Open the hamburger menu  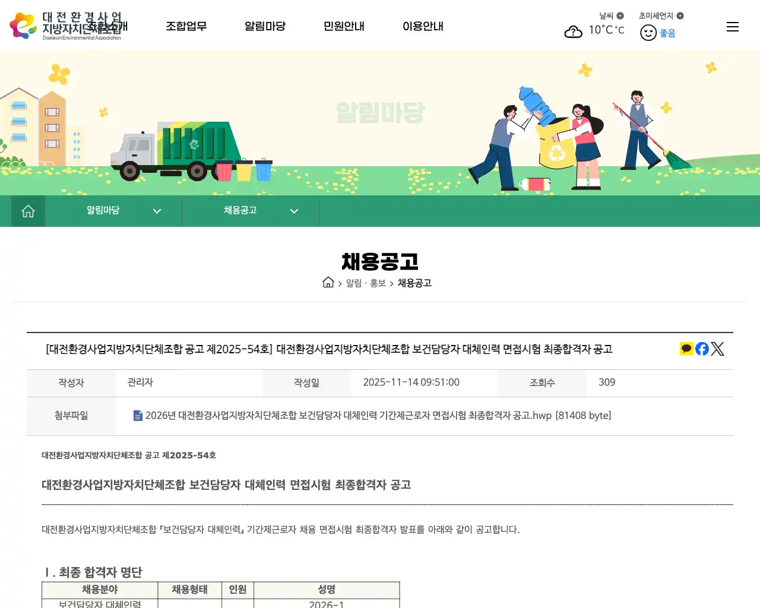pos(733,26)
